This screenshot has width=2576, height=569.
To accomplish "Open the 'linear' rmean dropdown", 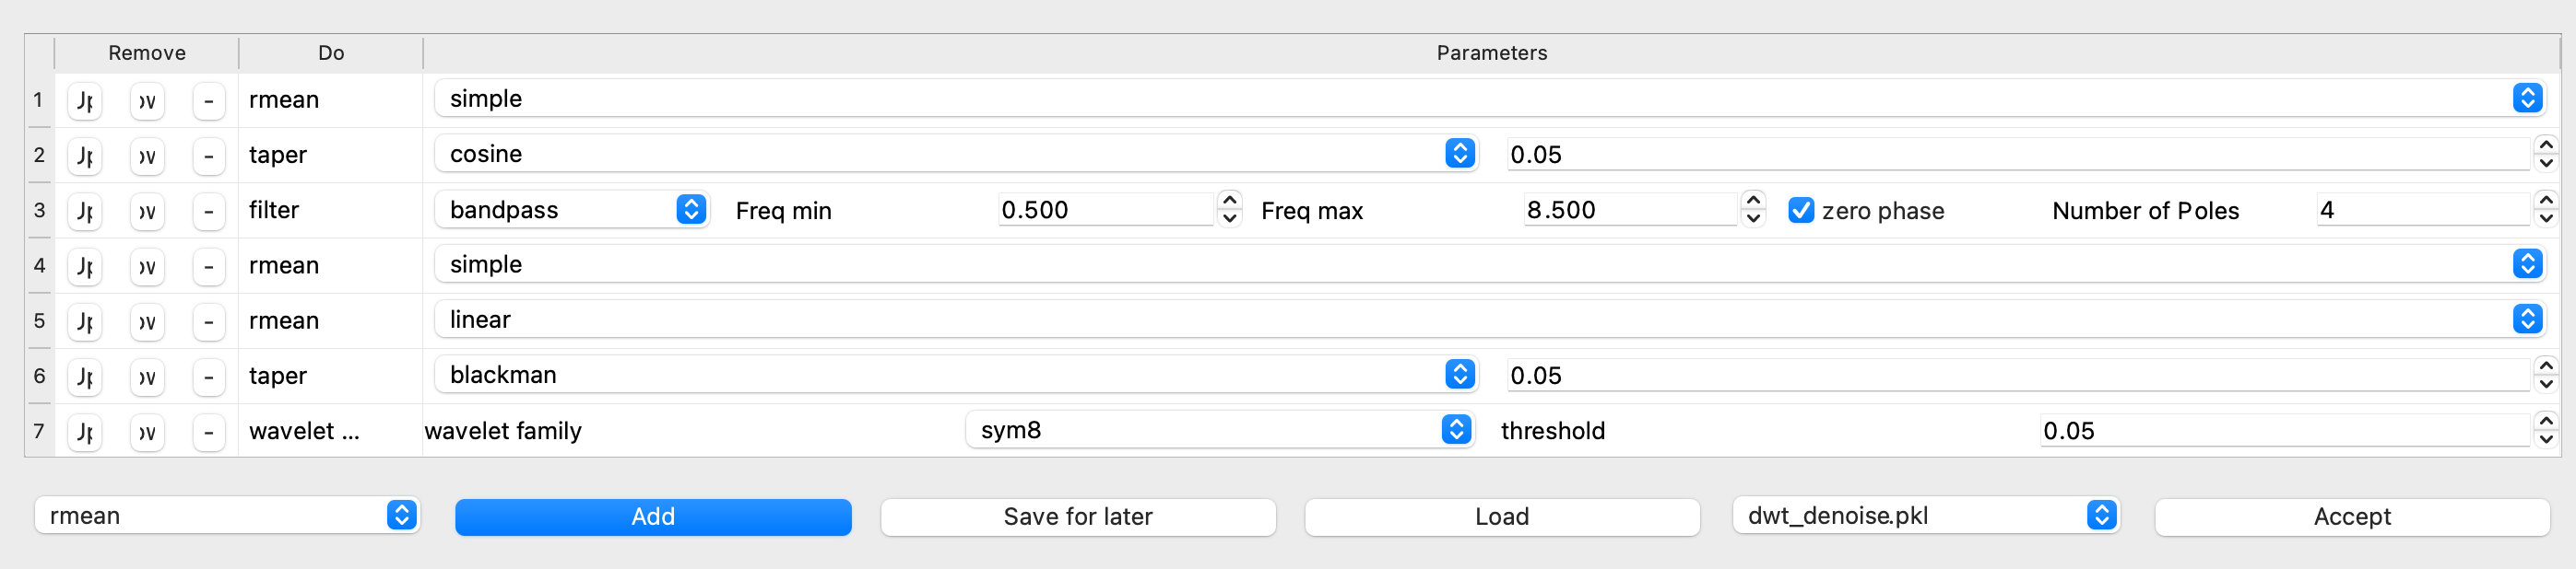I will 1489,319.
